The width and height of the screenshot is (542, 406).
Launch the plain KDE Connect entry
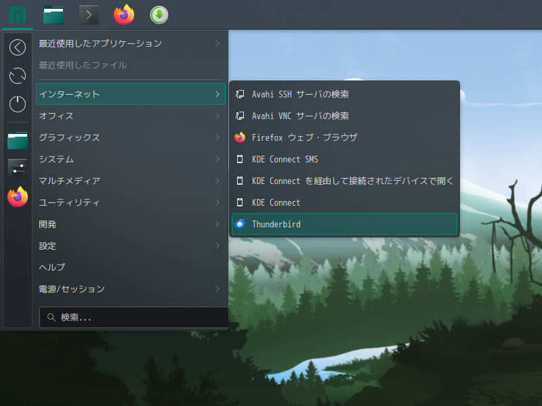pyautogui.click(x=344, y=202)
